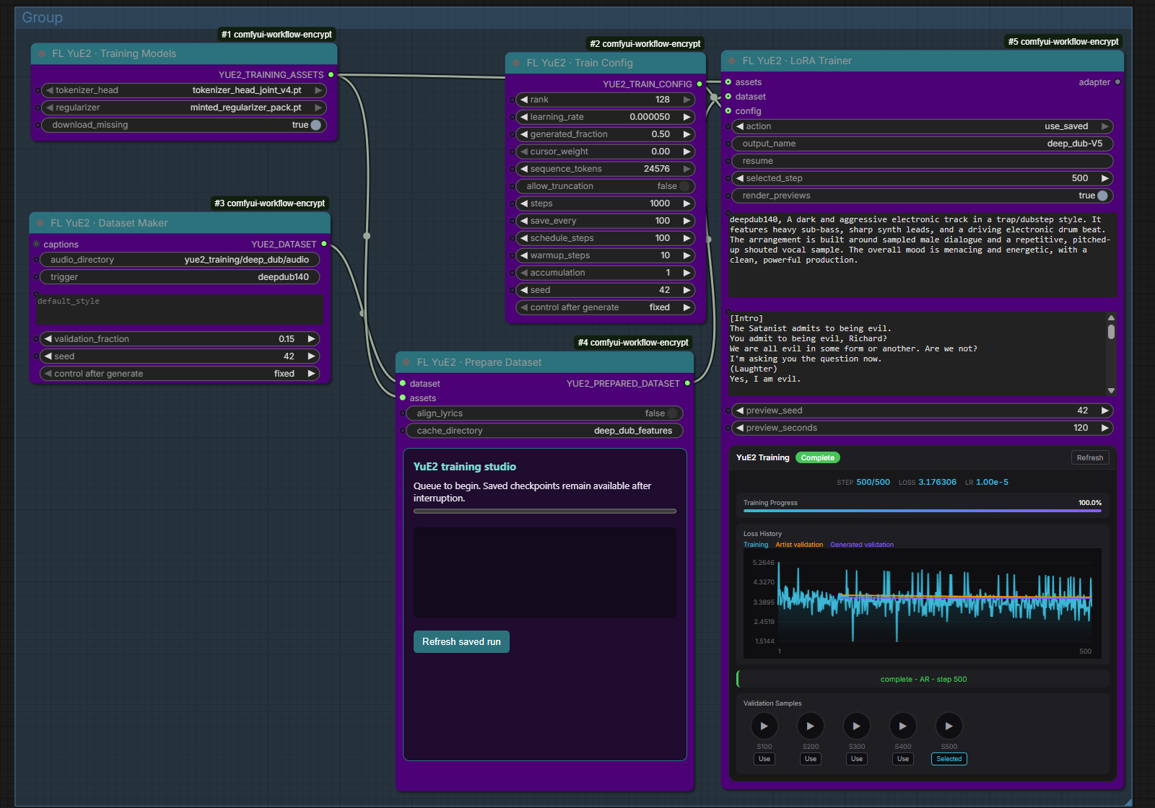The height and width of the screenshot is (808, 1155).
Task: Click the training studio progress bar
Action: pos(544,511)
